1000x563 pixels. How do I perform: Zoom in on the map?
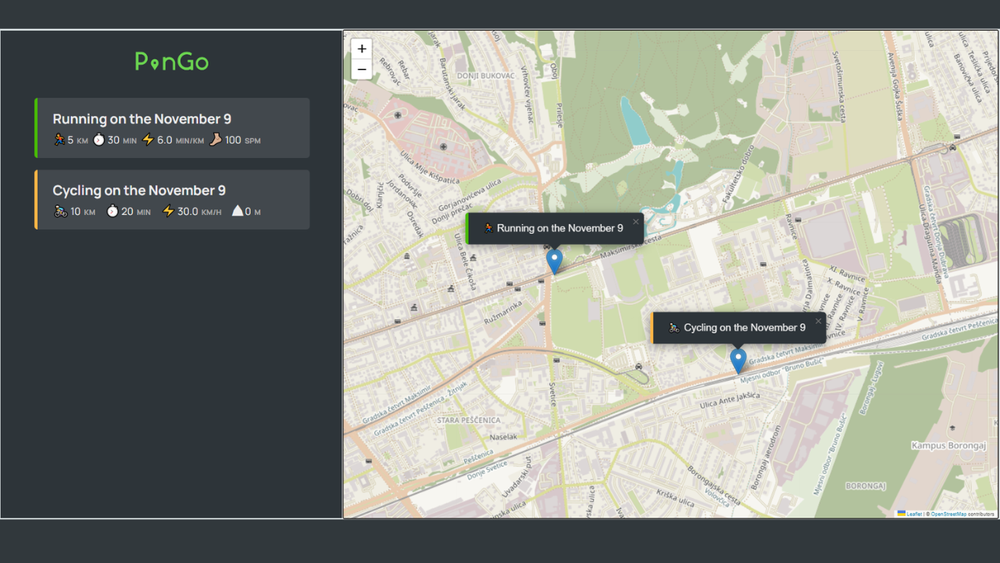point(362,48)
